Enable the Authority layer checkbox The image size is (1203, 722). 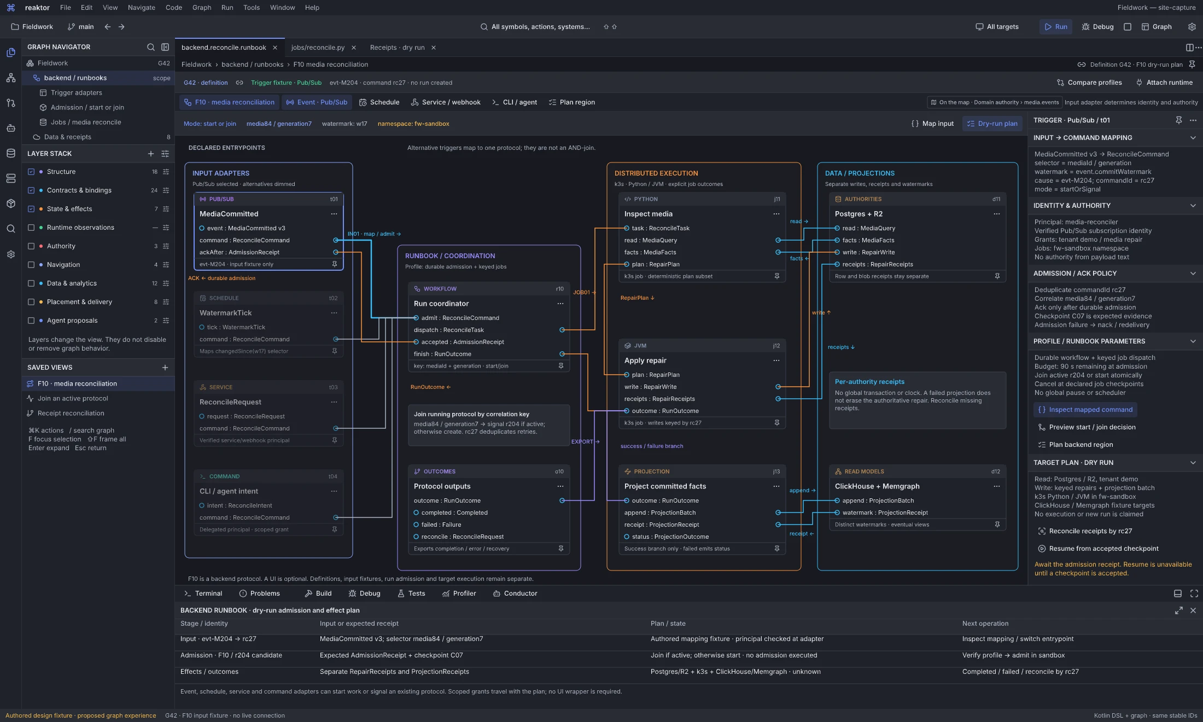coord(31,246)
